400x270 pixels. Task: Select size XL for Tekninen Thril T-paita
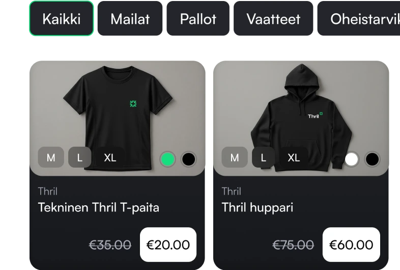[110, 157]
